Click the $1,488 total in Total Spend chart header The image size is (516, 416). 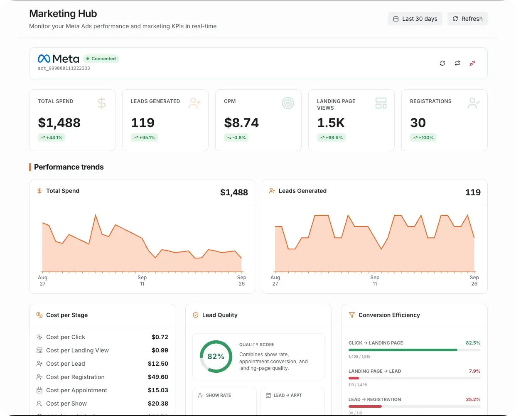click(x=234, y=192)
